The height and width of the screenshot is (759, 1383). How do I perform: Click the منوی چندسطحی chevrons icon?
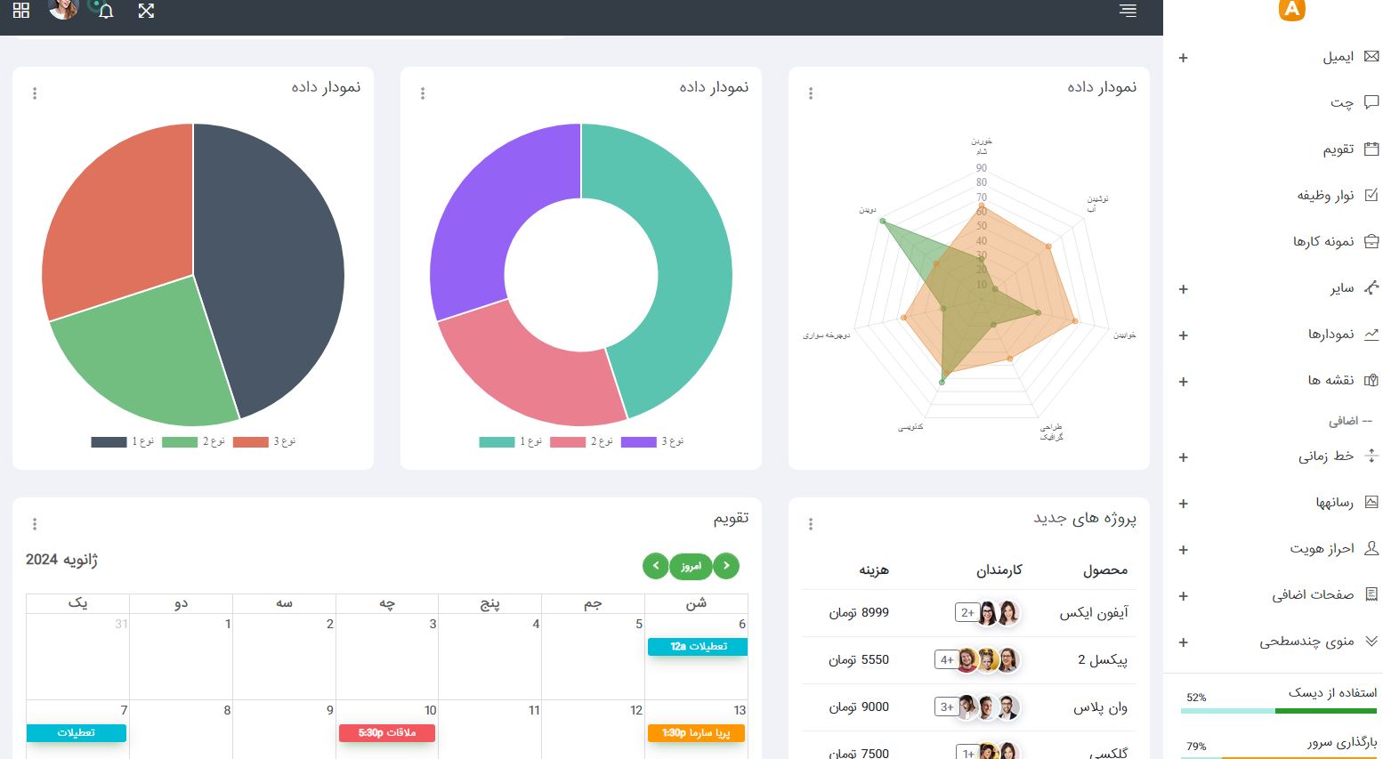coord(1371,641)
